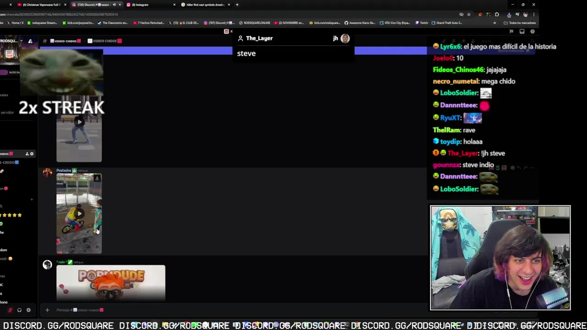587x330 pixels.
Task: Open the Twitch bookmark
Action: coord(421,22)
